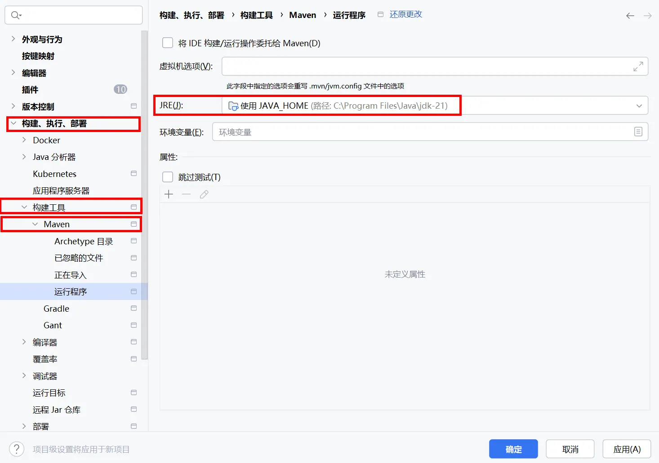Viewport: 659px width, 463px height.
Task: Select the 正在导入 settings page
Action: pyautogui.click(x=70, y=275)
